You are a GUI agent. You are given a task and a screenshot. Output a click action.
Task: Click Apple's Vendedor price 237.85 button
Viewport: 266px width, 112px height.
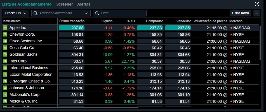click(x=178, y=28)
